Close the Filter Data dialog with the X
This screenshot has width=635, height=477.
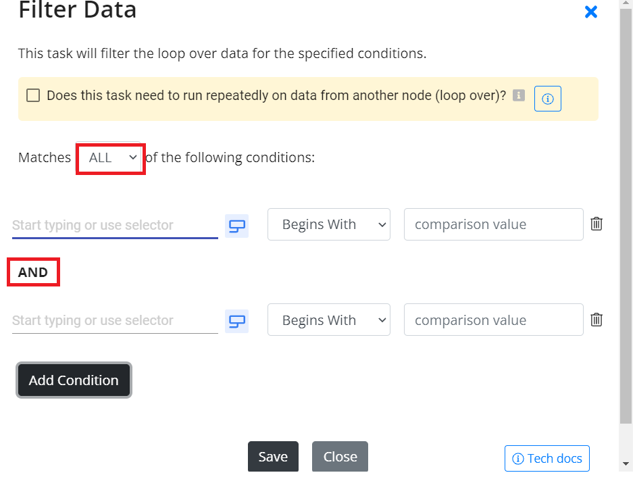(591, 11)
